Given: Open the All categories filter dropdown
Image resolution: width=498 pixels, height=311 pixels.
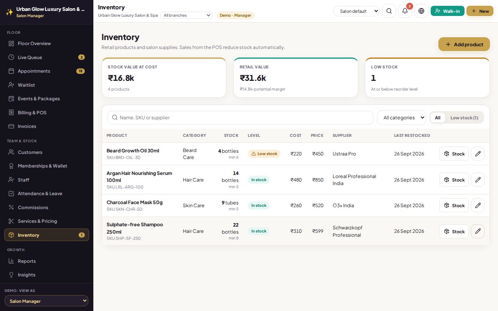Looking at the screenshot, I should pos(402,118).
